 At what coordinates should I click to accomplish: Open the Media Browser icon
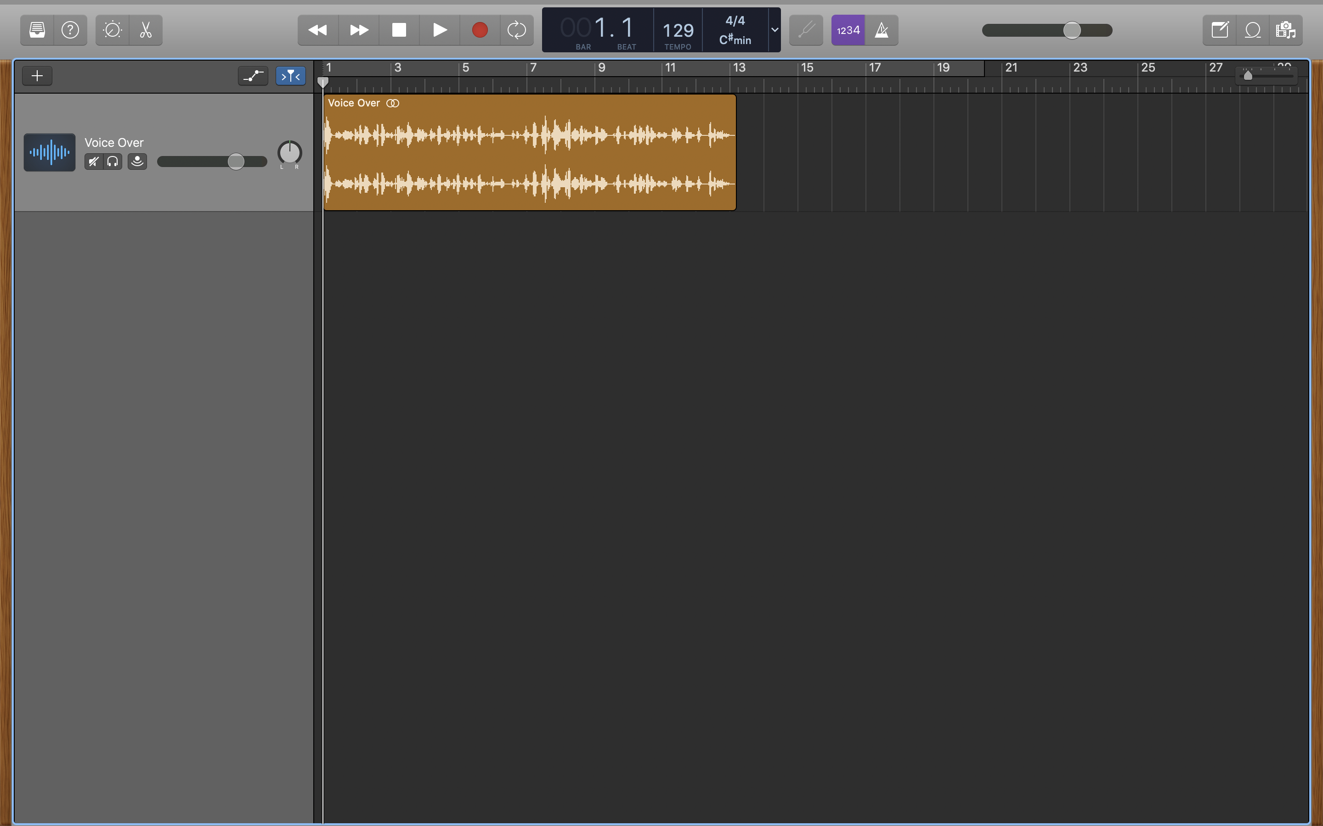pos(1286,30)
